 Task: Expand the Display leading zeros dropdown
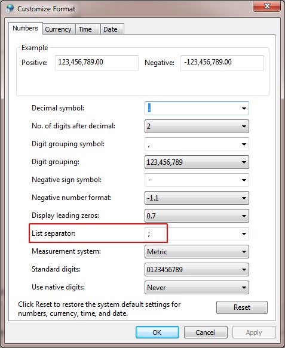click(197, 215)
